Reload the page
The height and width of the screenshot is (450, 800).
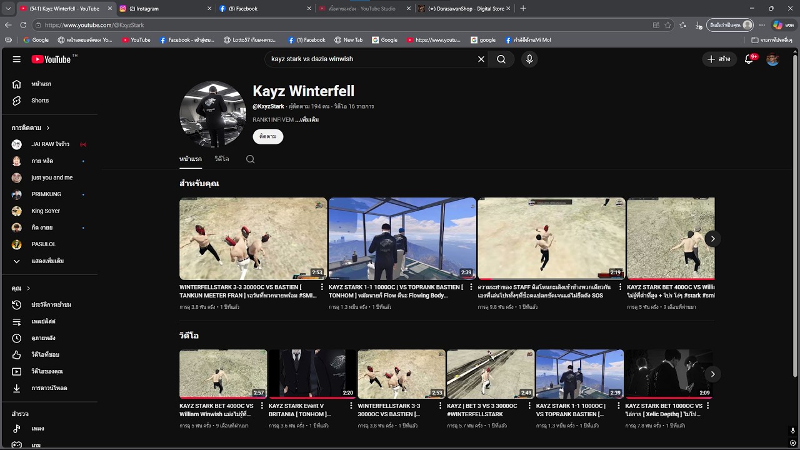[23, 25]
